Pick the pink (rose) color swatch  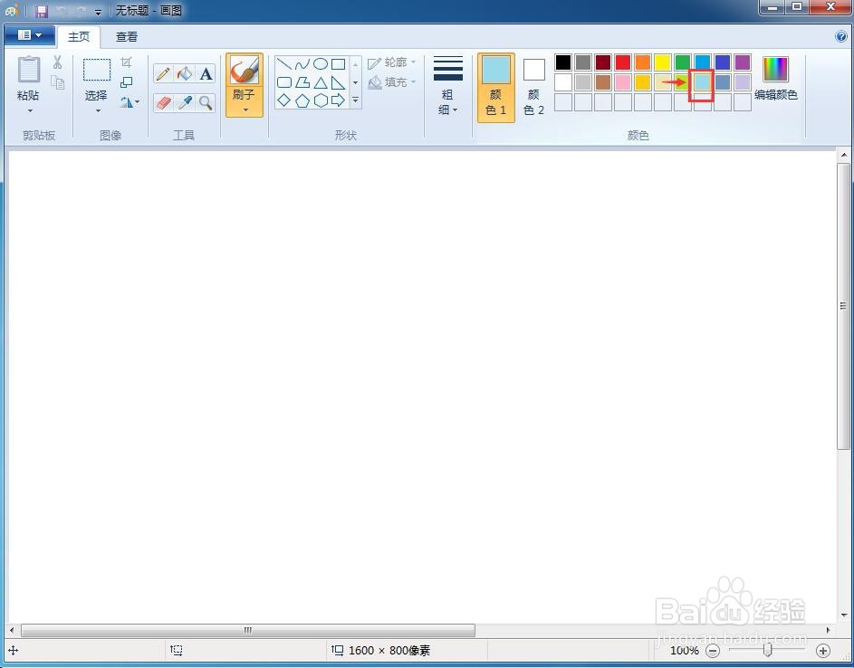coord(622,82)
